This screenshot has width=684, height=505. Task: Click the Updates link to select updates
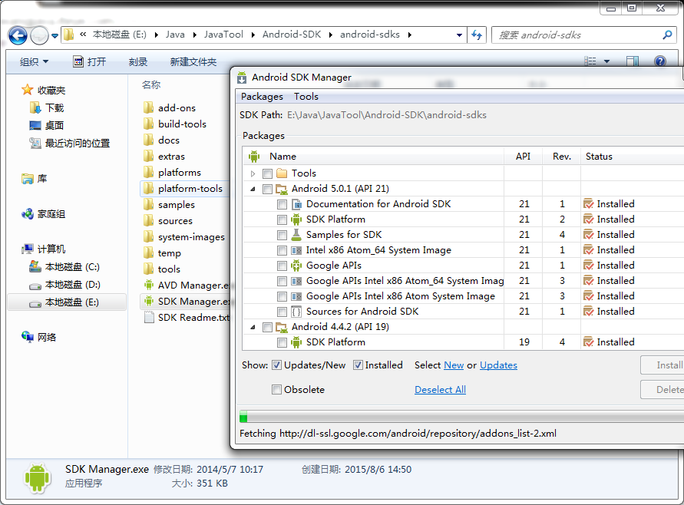point(498,365)
